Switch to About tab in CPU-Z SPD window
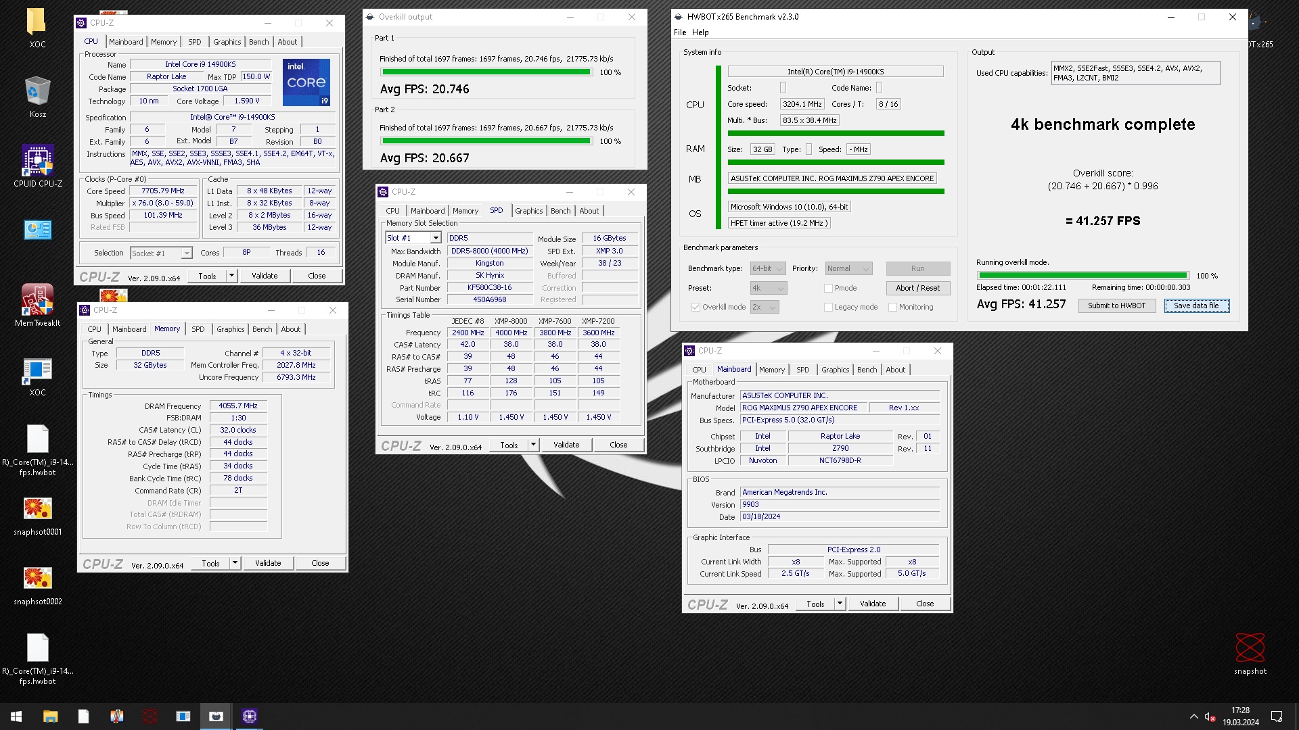This screenshot has width=1299, height=730. [589, 211]
